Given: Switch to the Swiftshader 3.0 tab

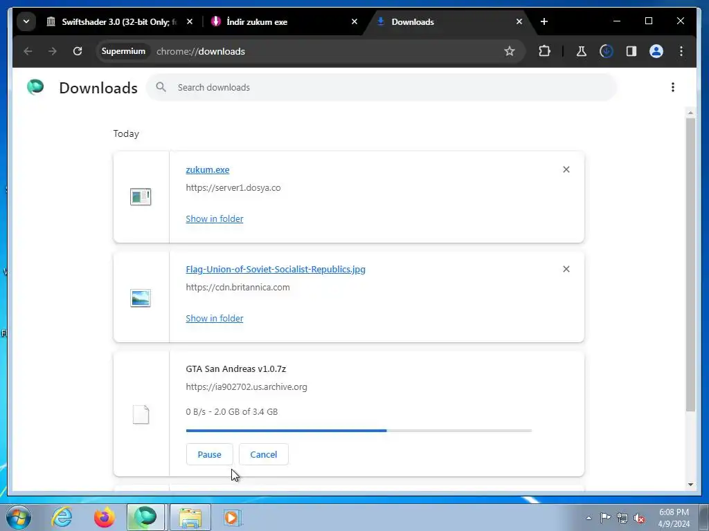Looking at the screenshot, I should (111, 21).
